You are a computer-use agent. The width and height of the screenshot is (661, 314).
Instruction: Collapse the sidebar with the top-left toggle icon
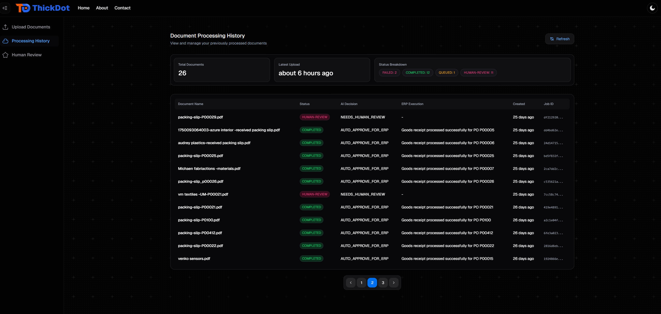click(x=5, y=8)
